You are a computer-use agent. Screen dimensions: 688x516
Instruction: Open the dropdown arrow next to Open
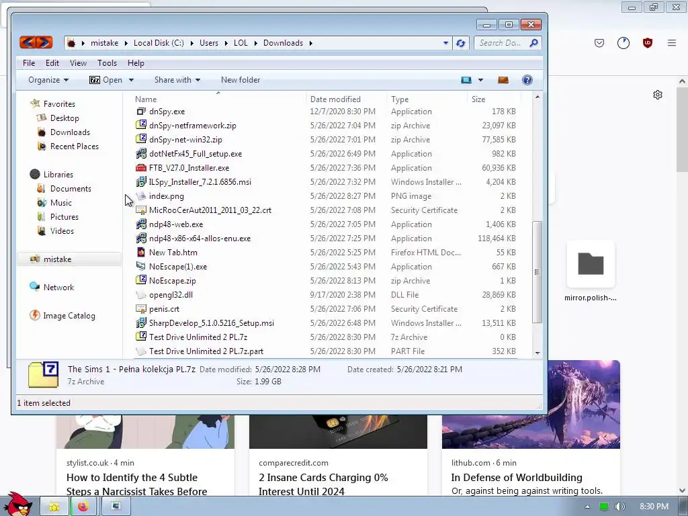pos(131,80)
